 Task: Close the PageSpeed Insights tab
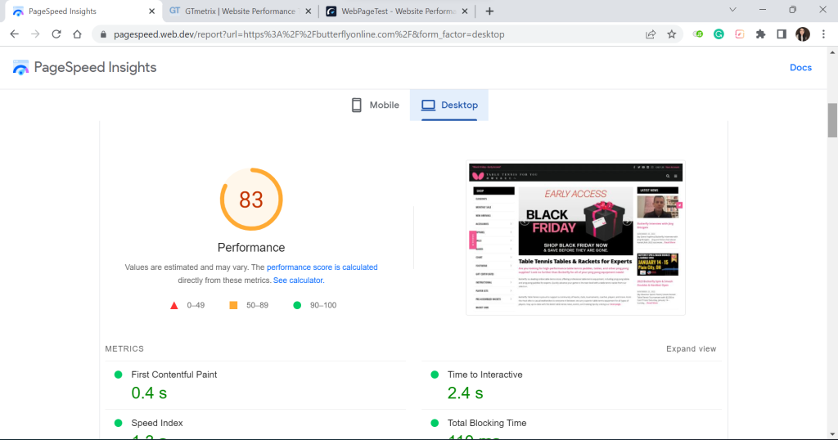coord(151,11)
